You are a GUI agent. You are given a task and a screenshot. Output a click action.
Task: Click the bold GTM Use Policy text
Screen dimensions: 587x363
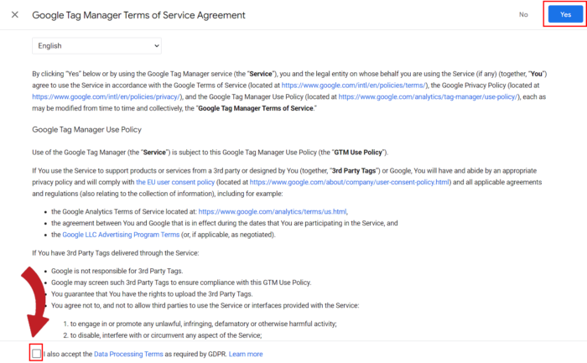358,153
